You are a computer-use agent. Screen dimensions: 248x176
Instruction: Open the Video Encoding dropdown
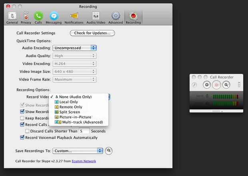click(74, 64)
